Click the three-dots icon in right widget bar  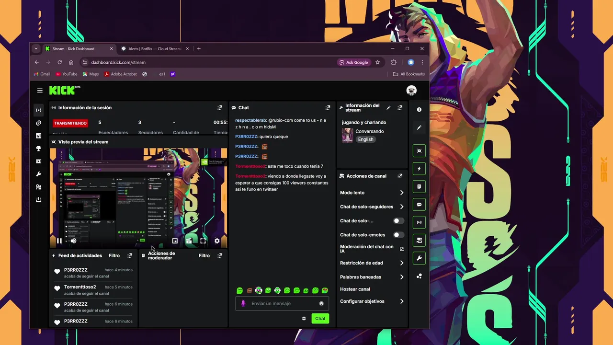click(x=419, y=276)
